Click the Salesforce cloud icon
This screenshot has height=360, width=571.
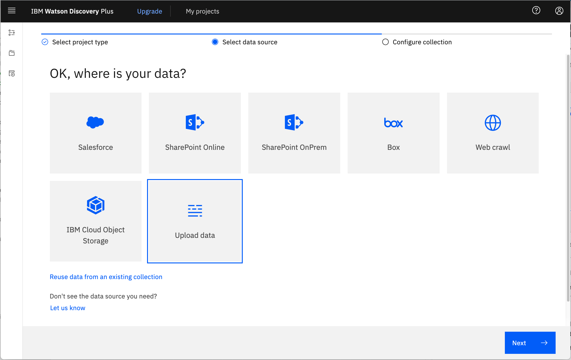[95, 122]
